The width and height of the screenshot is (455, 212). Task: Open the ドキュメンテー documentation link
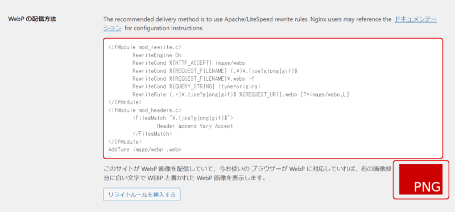pyautogui.click(x=416, y=19)
